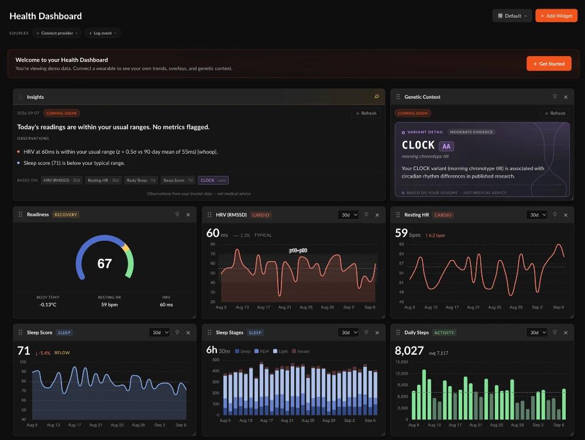Close the Sleep Score widget
Screen dimensions: 585x440
[x=188, y=332]
